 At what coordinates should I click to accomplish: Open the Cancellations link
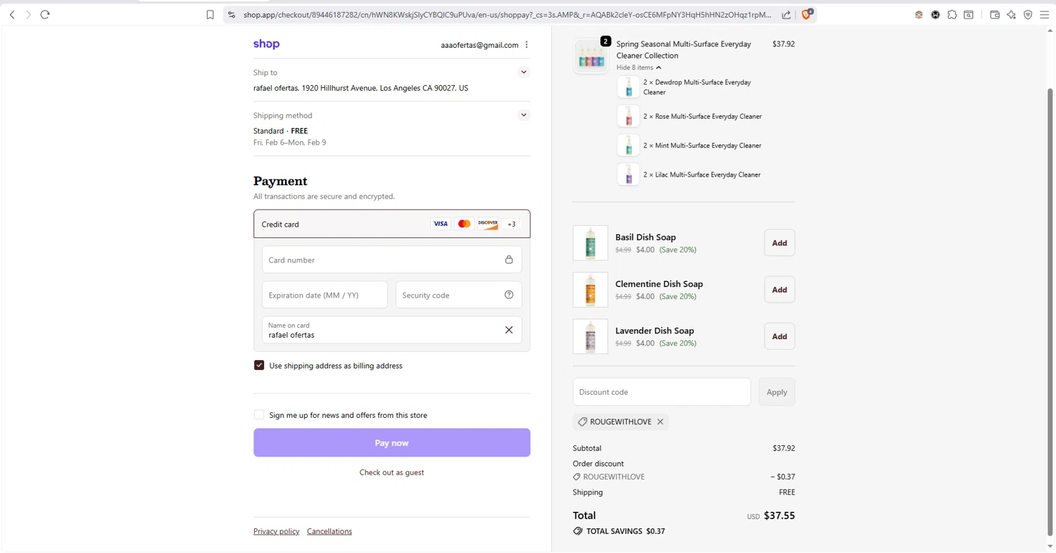pyautogui.click(x=329, y=531)
